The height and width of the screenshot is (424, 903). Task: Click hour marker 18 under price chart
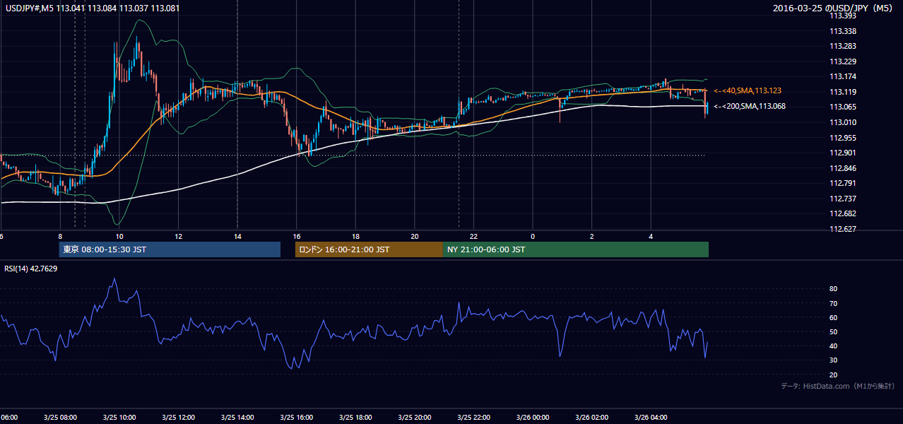point(355,237)
